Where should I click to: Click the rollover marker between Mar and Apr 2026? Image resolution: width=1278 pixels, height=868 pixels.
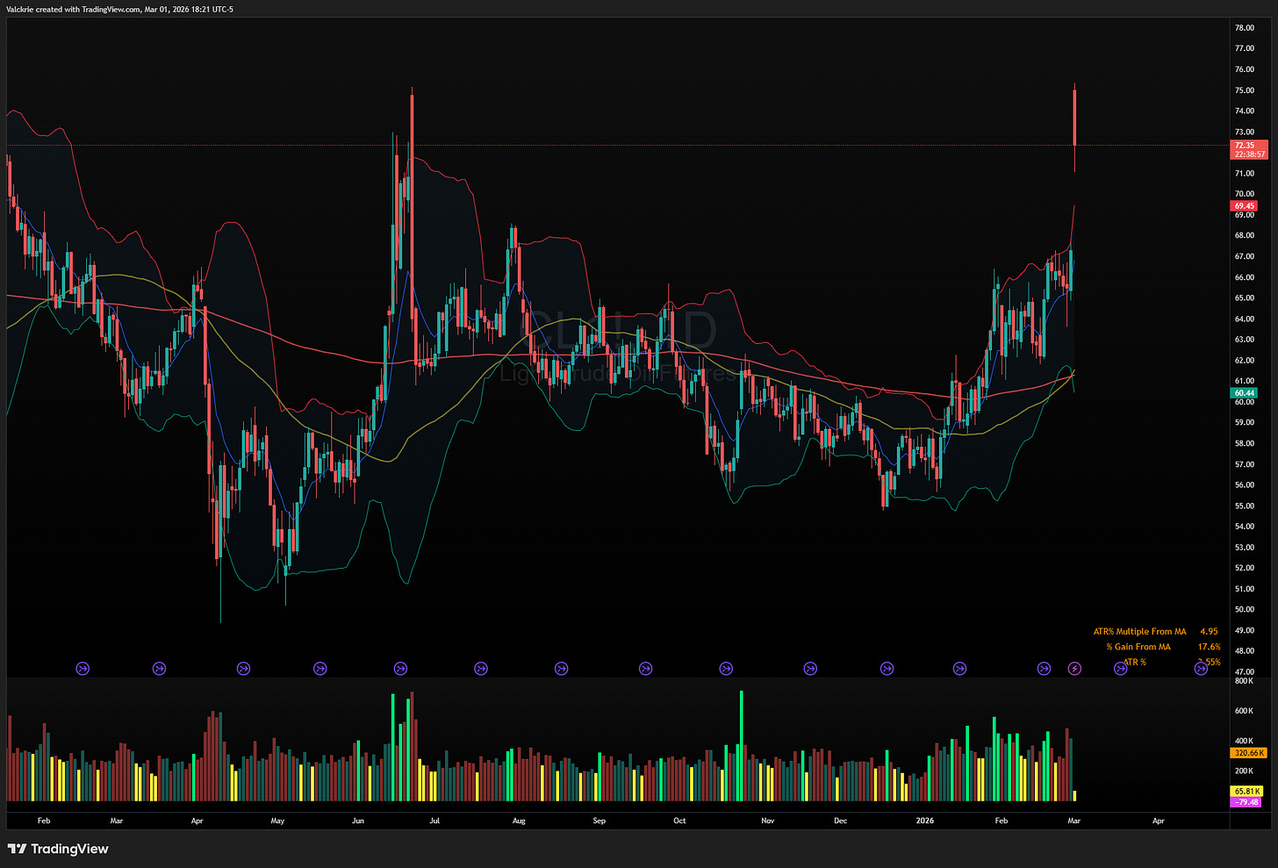pyautogui.click(x=1120, y=669)
